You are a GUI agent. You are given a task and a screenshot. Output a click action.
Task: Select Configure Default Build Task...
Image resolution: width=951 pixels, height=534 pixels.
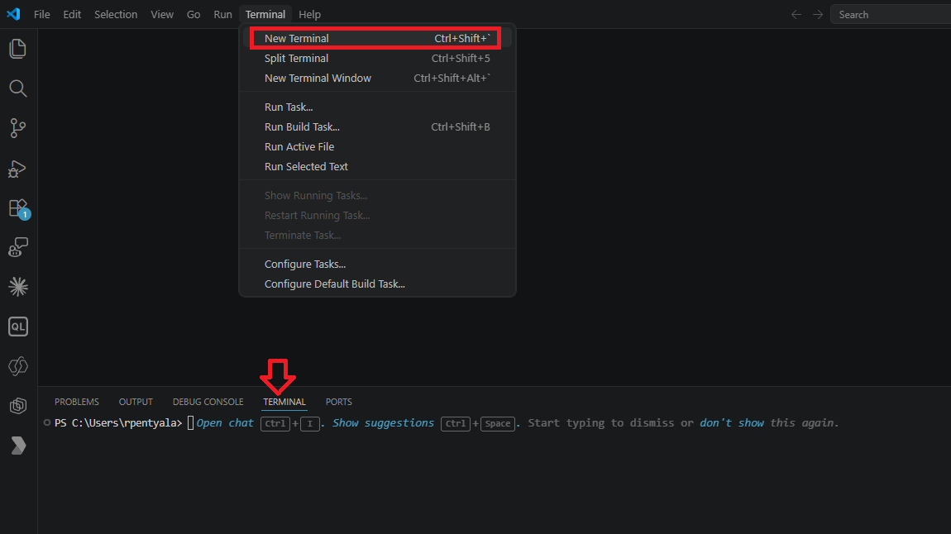click(377, 284)
